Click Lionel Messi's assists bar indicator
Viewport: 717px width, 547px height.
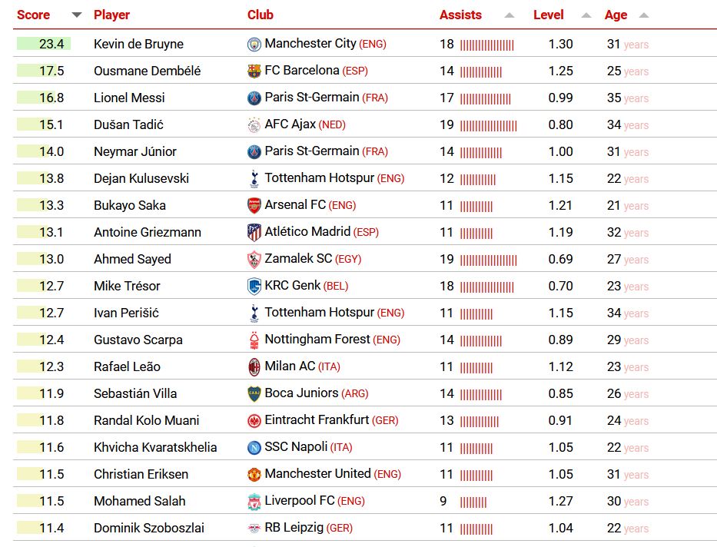[486, 98]
